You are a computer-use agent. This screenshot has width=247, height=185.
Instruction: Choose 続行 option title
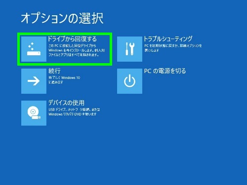point(54,71)
